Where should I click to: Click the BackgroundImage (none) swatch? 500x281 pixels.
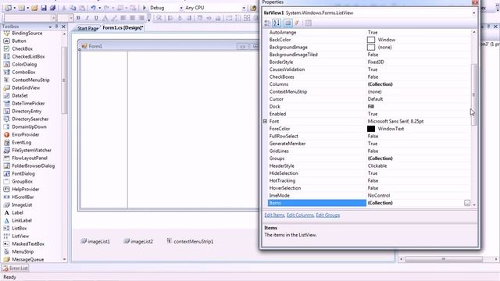point(371,47)
